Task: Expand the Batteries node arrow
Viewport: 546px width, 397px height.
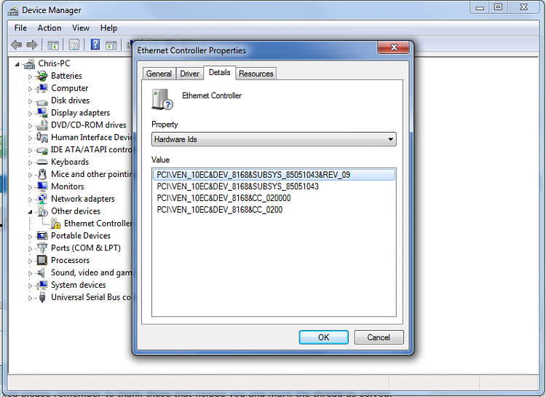Action: (30, 76)
